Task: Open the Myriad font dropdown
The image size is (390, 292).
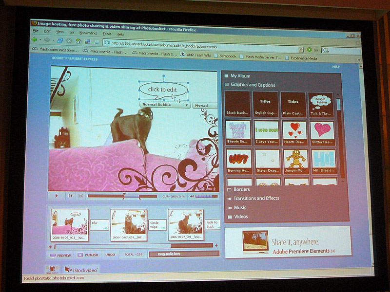Action: click(205, 106)
